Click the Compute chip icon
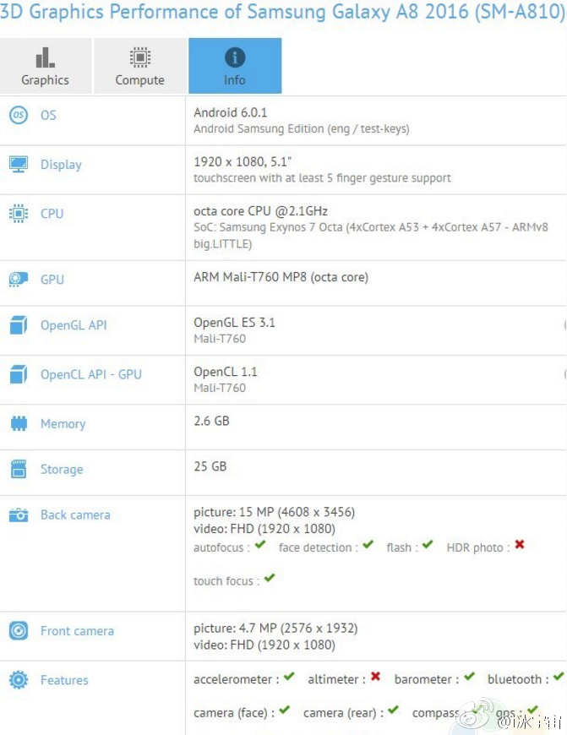 pos(139,57)
